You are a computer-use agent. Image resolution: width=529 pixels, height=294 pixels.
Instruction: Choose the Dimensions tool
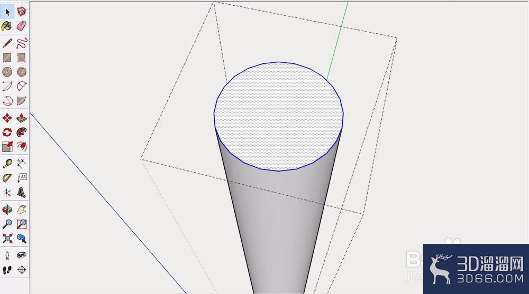pyautogui.click(x=22, y=164)
